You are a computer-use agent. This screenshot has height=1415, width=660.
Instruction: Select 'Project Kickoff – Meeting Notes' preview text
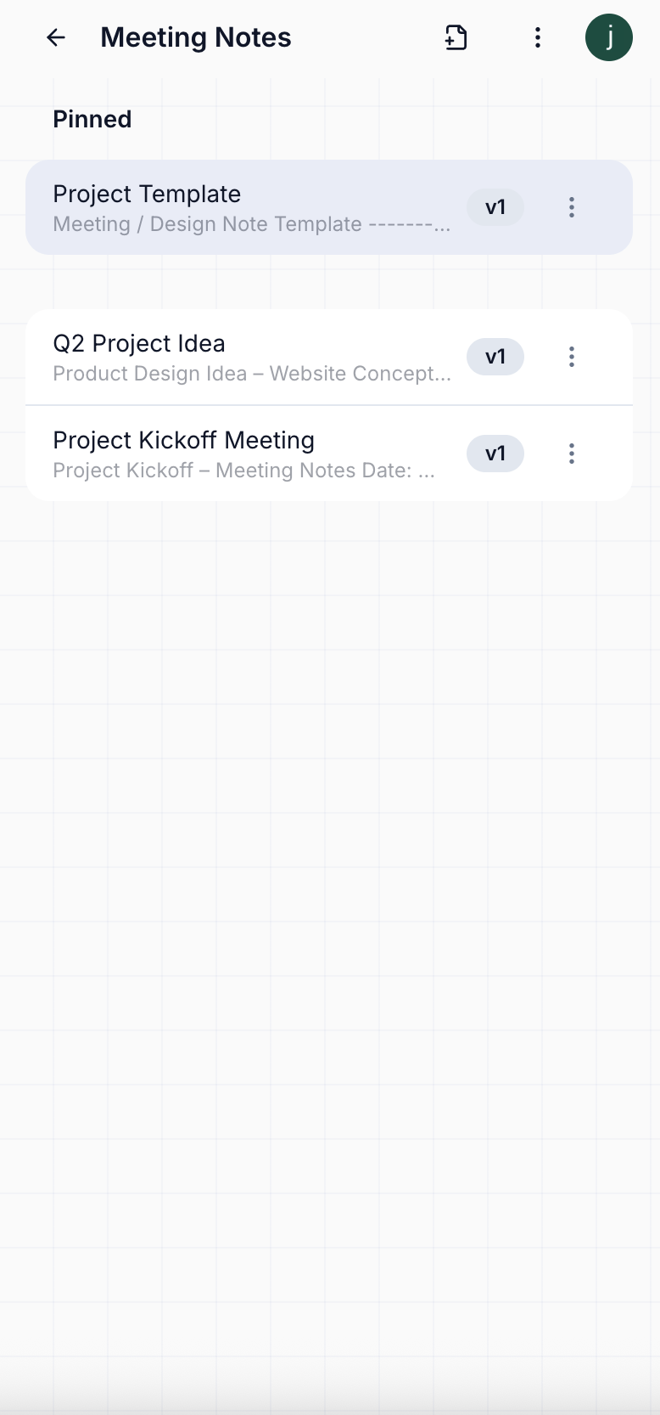tap(243, 471)
